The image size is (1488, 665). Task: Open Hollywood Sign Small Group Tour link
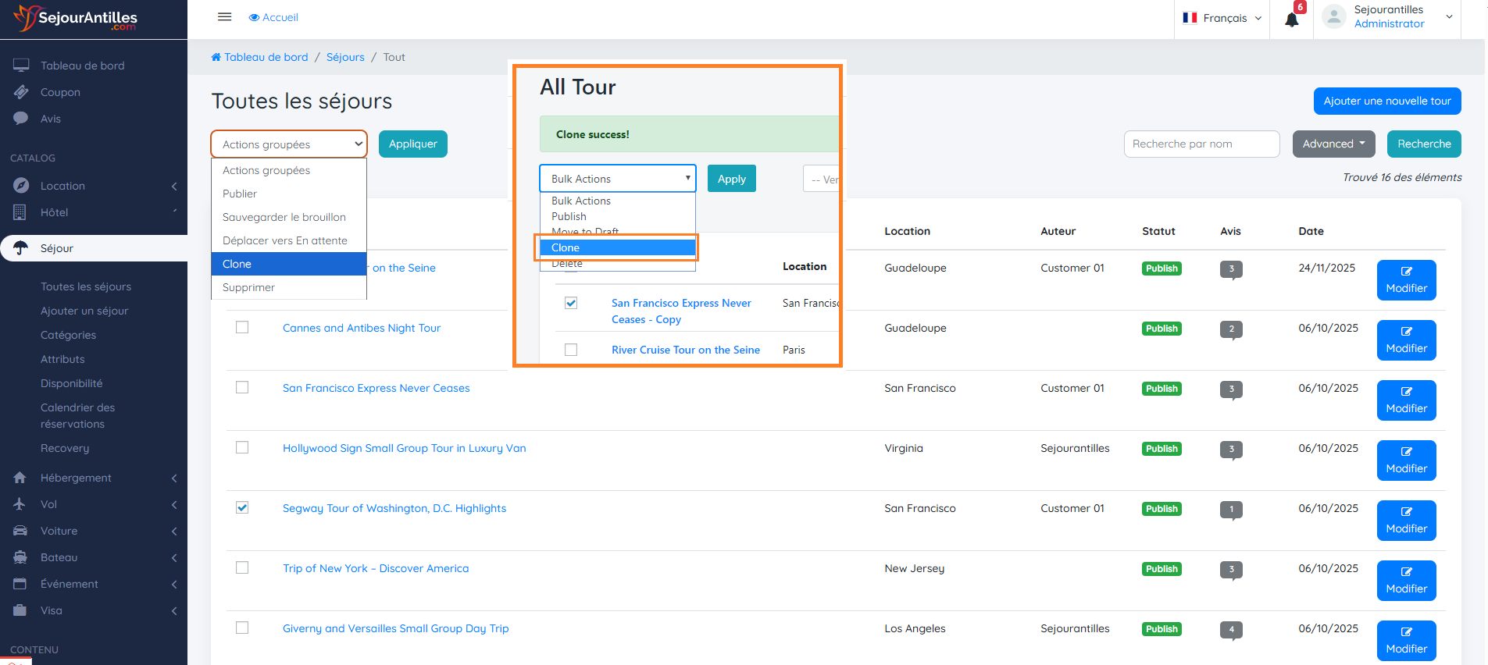click(x=404, y=448)
